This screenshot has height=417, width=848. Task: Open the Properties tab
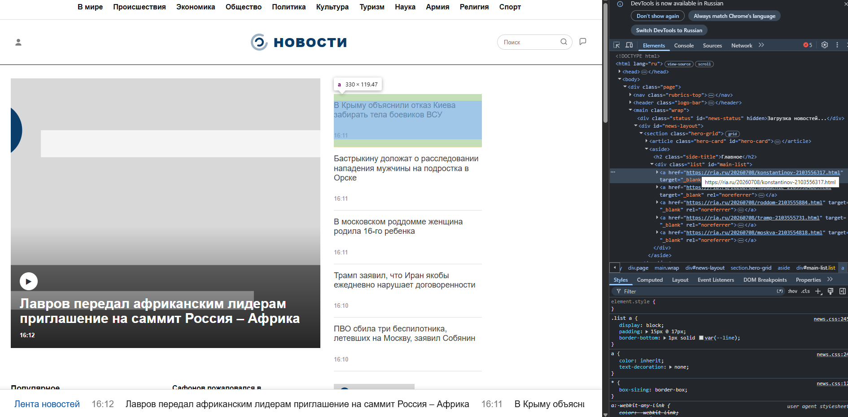(x=809, y=280)
